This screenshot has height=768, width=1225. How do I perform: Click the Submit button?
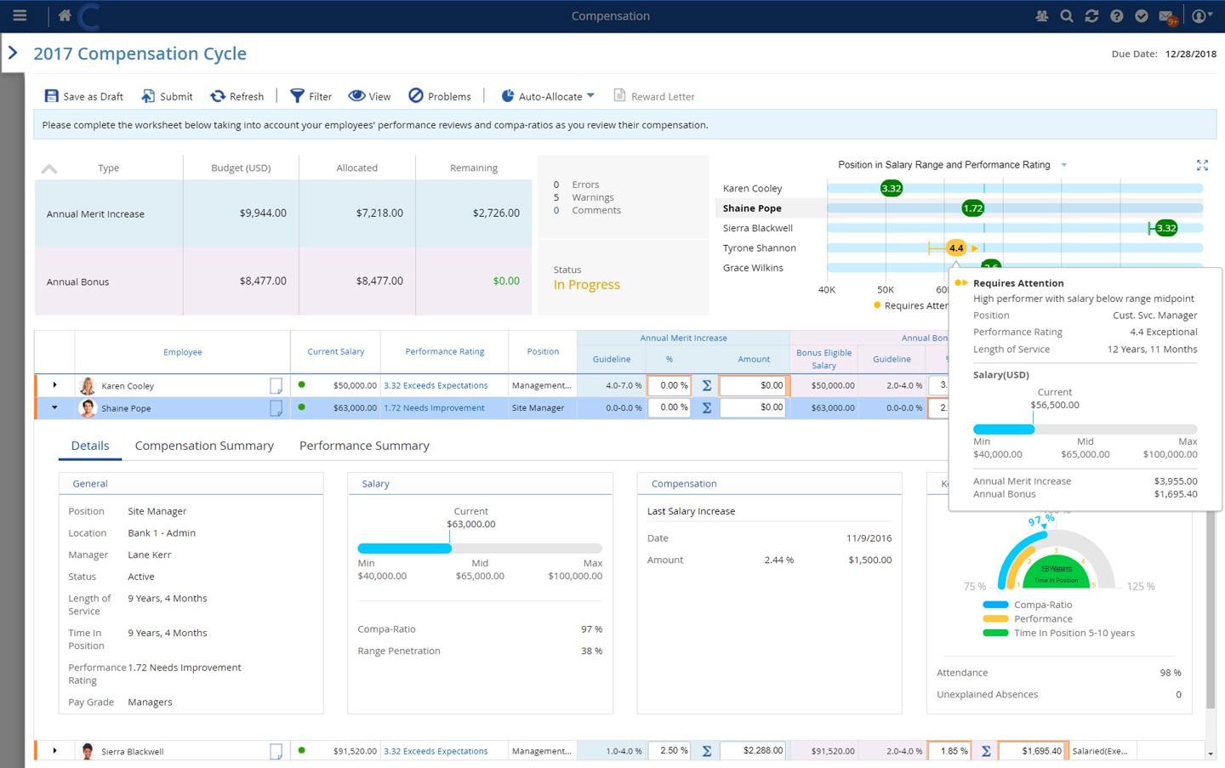167,96
